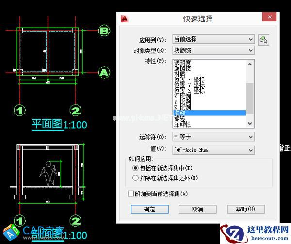Select Y 比例 property
291x244 pixels.
click(210, 102)
